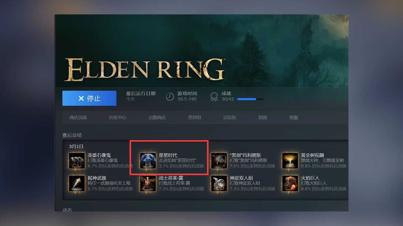Click the 成就 ribbon badge icon
The height and width of the screenshot is (226, 403).
coord(214,97)
